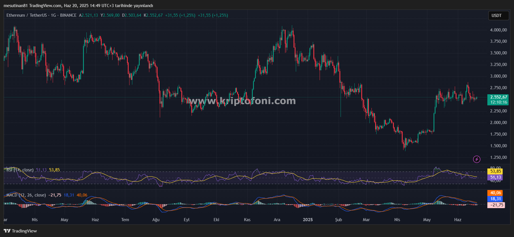Image resolution: width=514 pixels, height=237 pixels.
Task: Click the Tem label on time axis
Action: pos(125,220)
